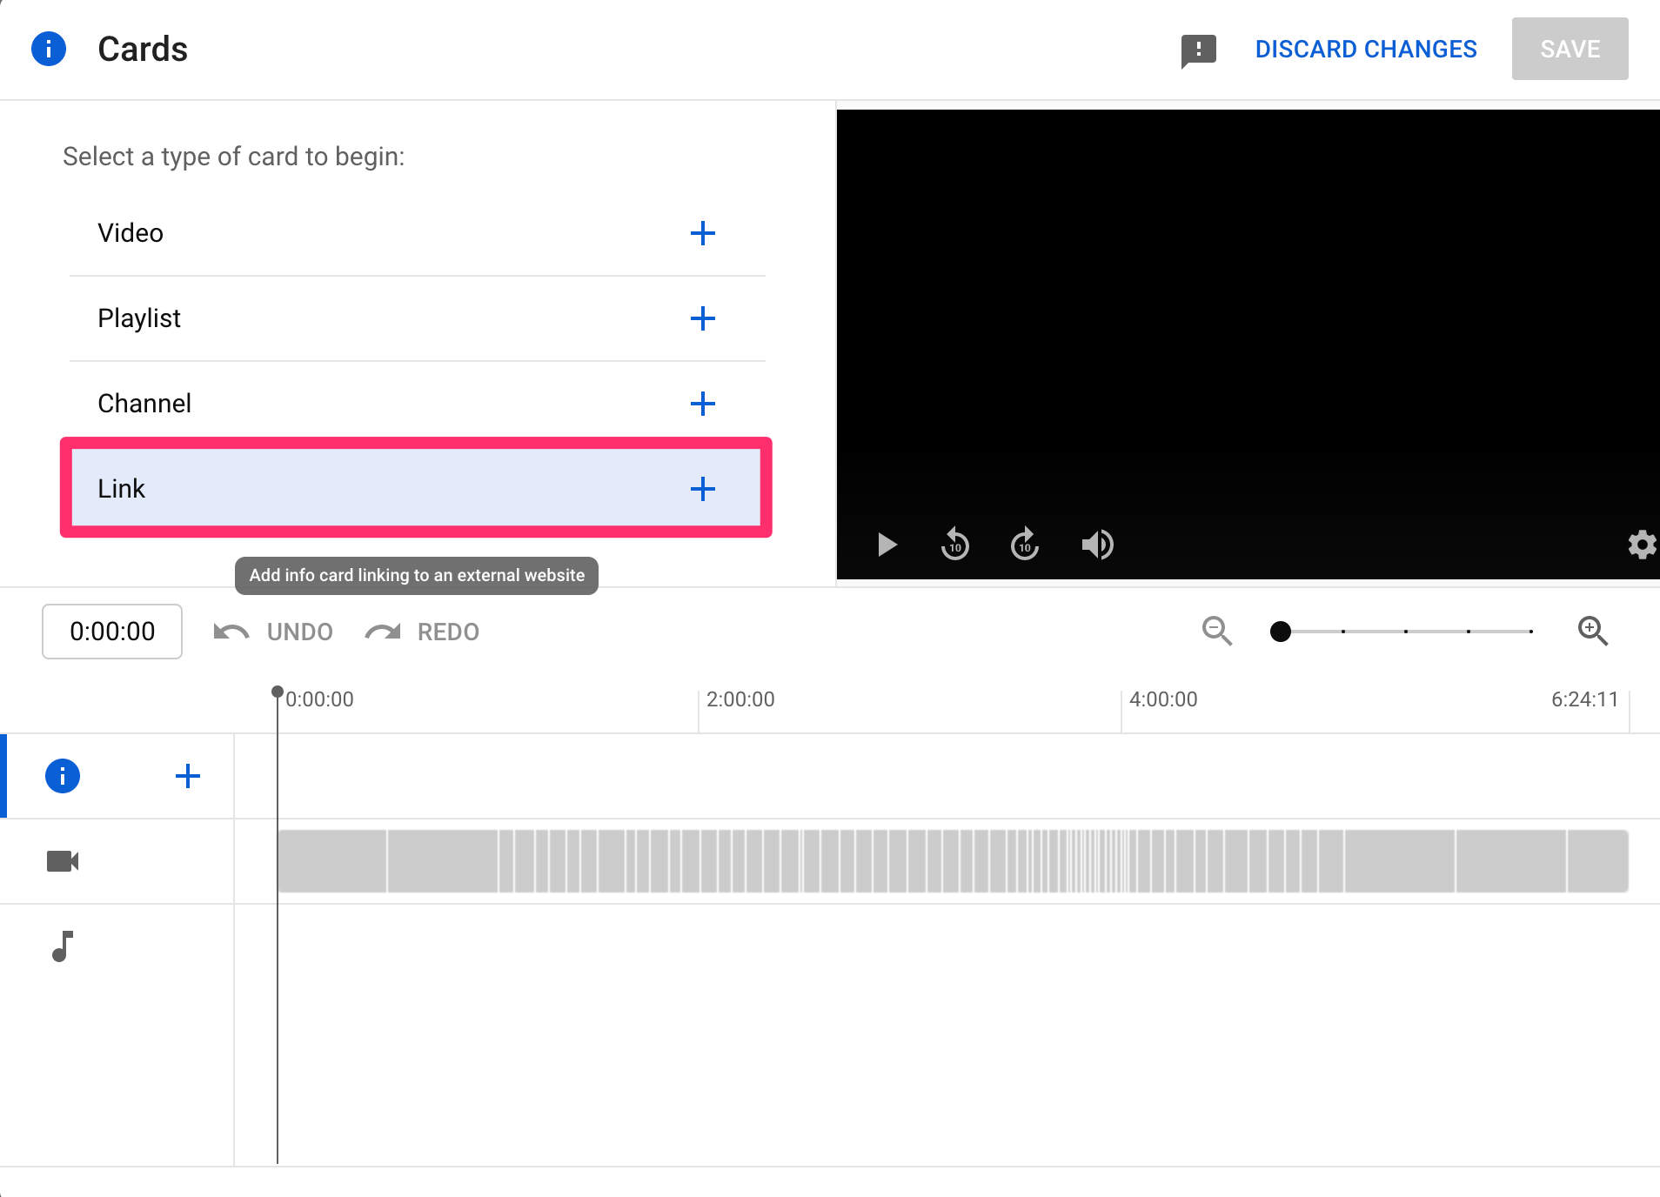Image resolution: width=1660 pixels, height=1197 pixels.
Task: Click the video camera track icon
Action: (63, 861)
